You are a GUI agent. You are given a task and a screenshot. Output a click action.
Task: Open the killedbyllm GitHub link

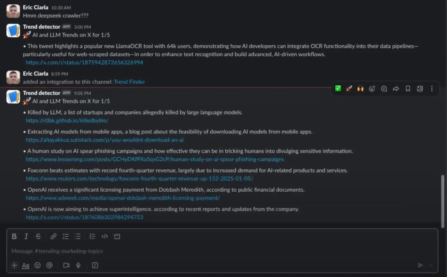coord(67,120)
